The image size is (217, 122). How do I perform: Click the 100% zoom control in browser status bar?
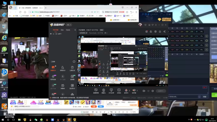[x=133, y=112]
